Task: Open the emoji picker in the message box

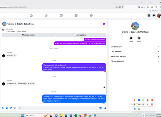Action: (x=100, y=108)
